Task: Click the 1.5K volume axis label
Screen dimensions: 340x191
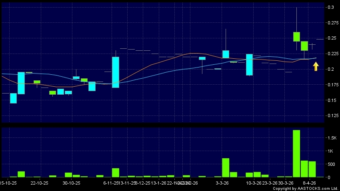Action: coord(332,138)
